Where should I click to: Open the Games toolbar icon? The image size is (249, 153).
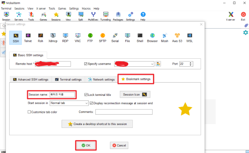(43, 16)
